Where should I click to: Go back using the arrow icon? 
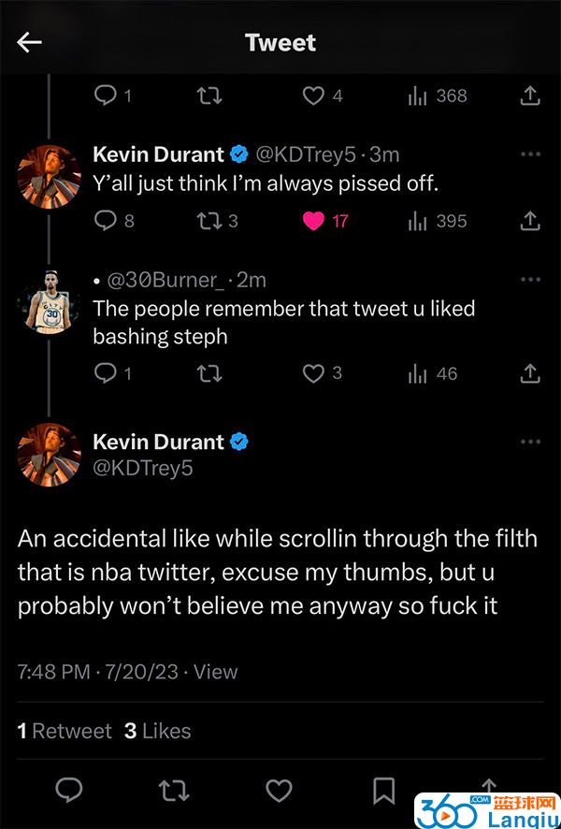click(29, 43)
